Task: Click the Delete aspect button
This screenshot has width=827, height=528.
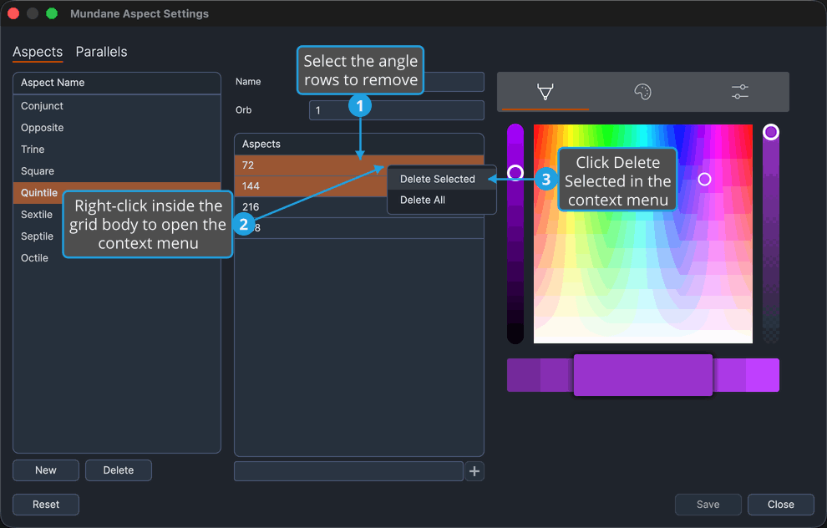Action: pos(118,470)
